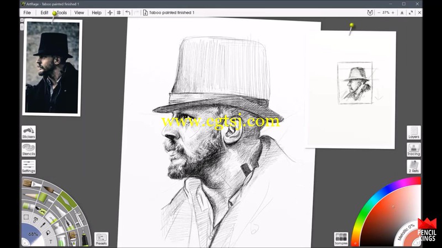The height and width of the screenshot is (248, 442).
Task: Open the 2 Refs references panel
Action: [x=413, y=167]
